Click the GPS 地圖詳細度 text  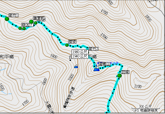coord(146,110)
